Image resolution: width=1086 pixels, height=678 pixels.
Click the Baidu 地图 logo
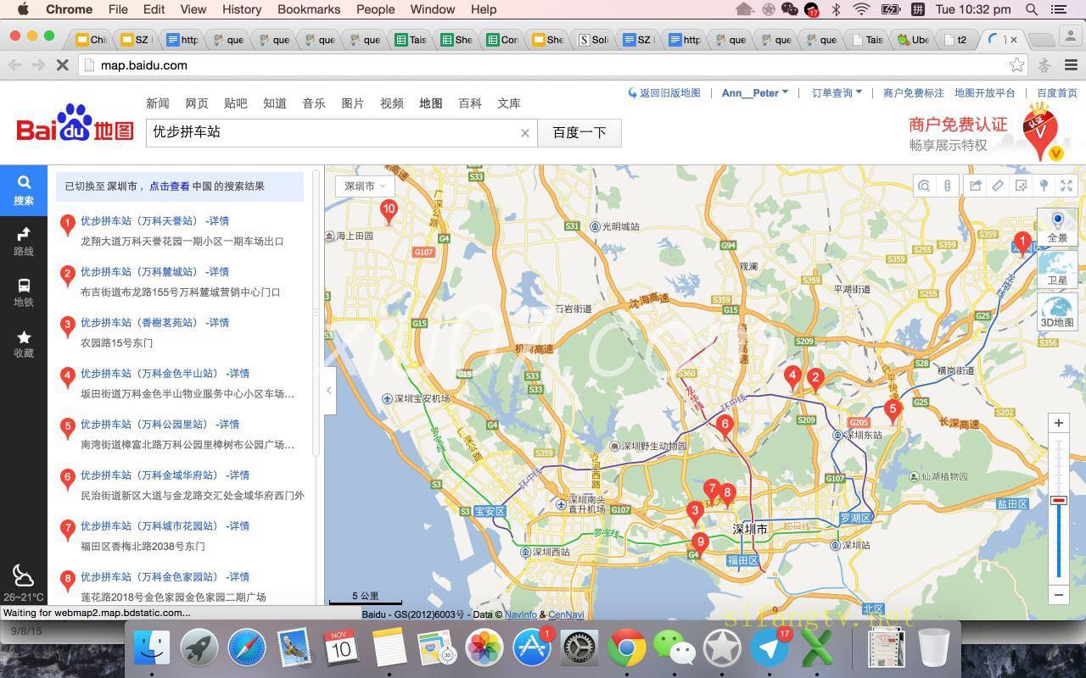[76, 125]
